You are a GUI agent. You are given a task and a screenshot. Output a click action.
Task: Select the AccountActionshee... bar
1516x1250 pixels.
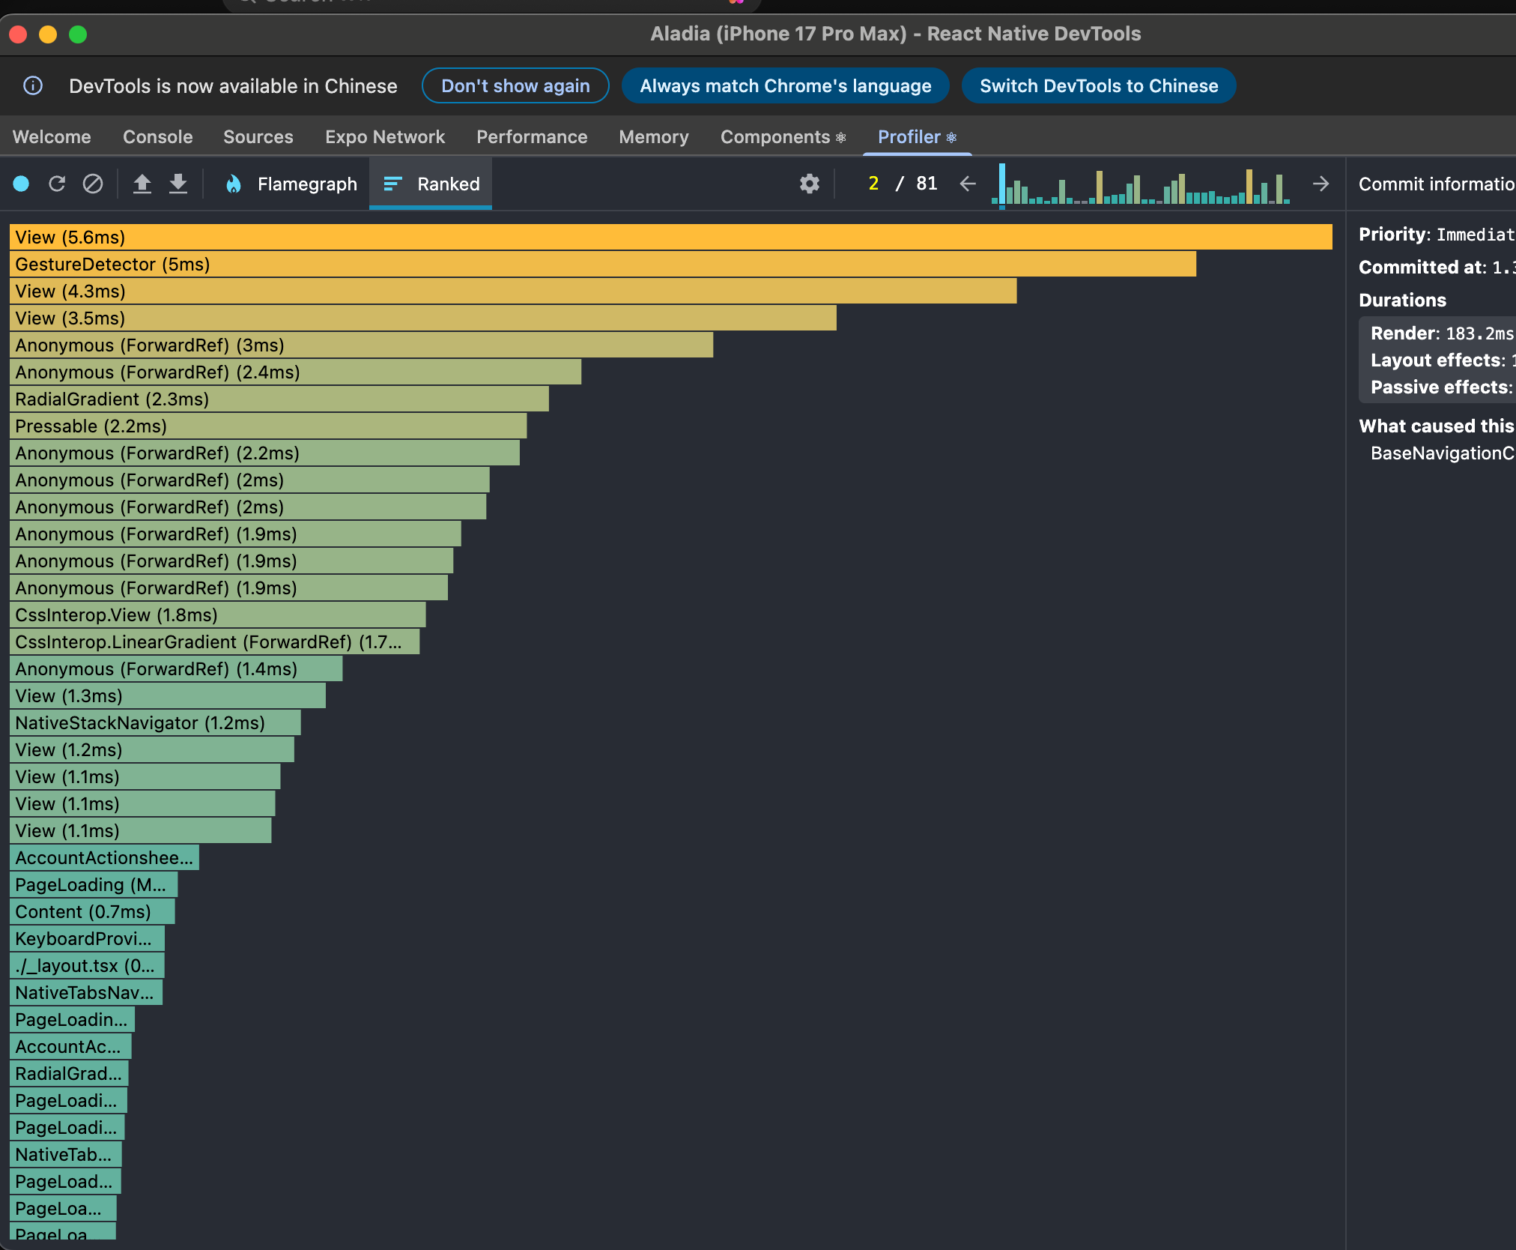104,858
